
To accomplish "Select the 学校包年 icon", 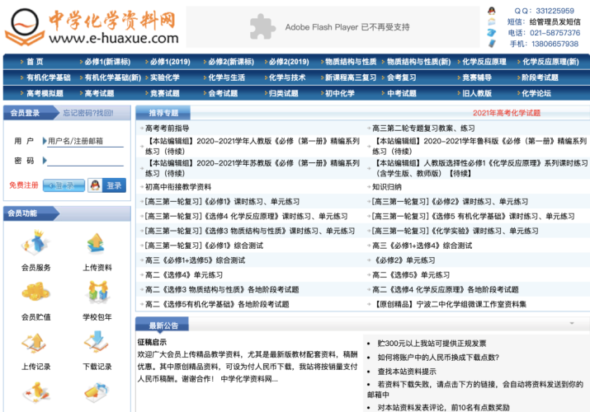I will 97,293.
